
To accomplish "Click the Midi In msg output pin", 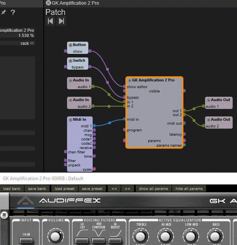I will coord(94,134).
